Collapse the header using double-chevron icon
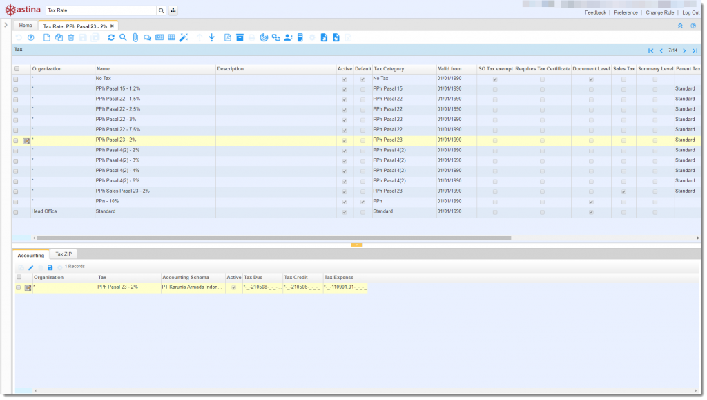Image resolution: width=707 pixels, height=400 pixels. click(680, 26)
